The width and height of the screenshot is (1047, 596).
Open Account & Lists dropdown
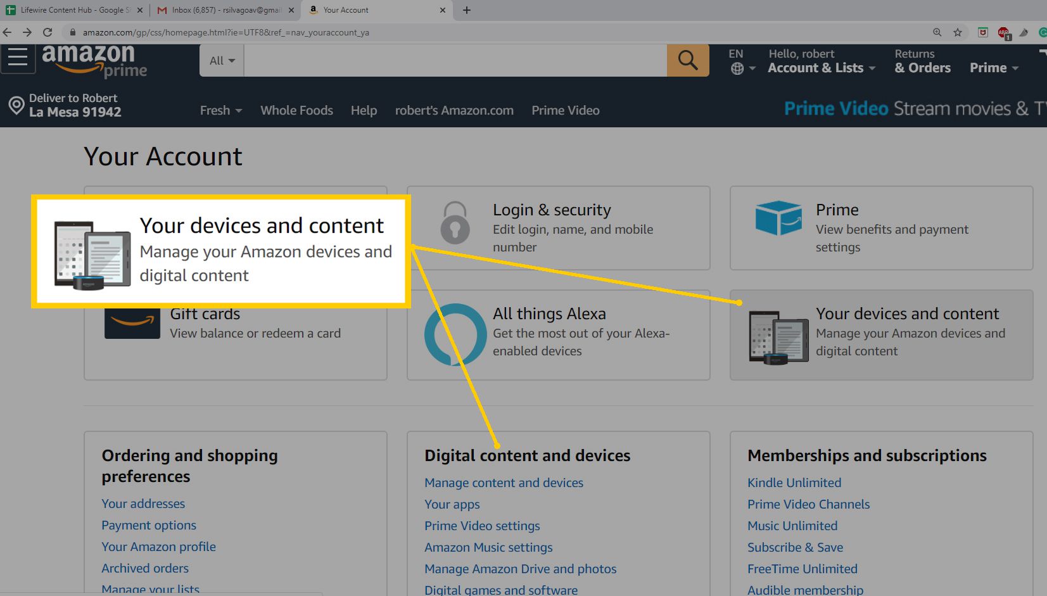click(x=822, y=61)
